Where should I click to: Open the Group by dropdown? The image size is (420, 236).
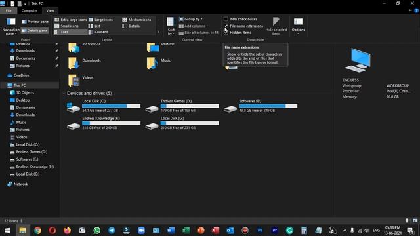191,19
